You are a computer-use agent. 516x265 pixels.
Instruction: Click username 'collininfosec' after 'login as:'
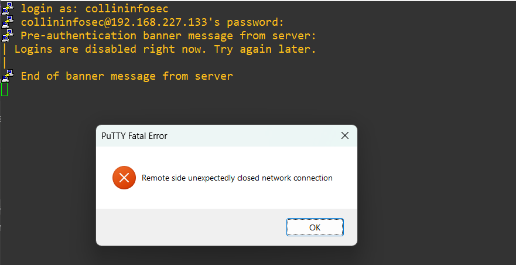[124, 9]
